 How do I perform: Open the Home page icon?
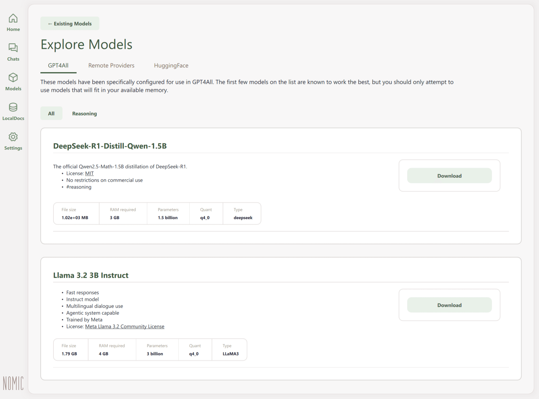(13, 19)
